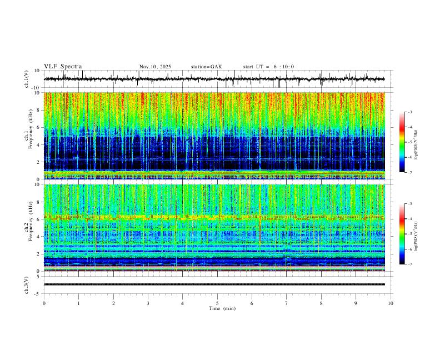Click the 'ch.3(V)' axis label

[27, 285]
